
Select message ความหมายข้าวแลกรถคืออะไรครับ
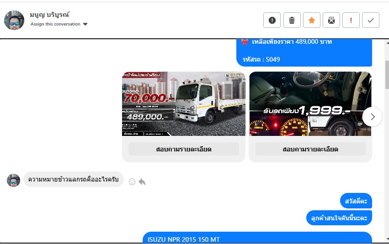(x=74, y=179)
